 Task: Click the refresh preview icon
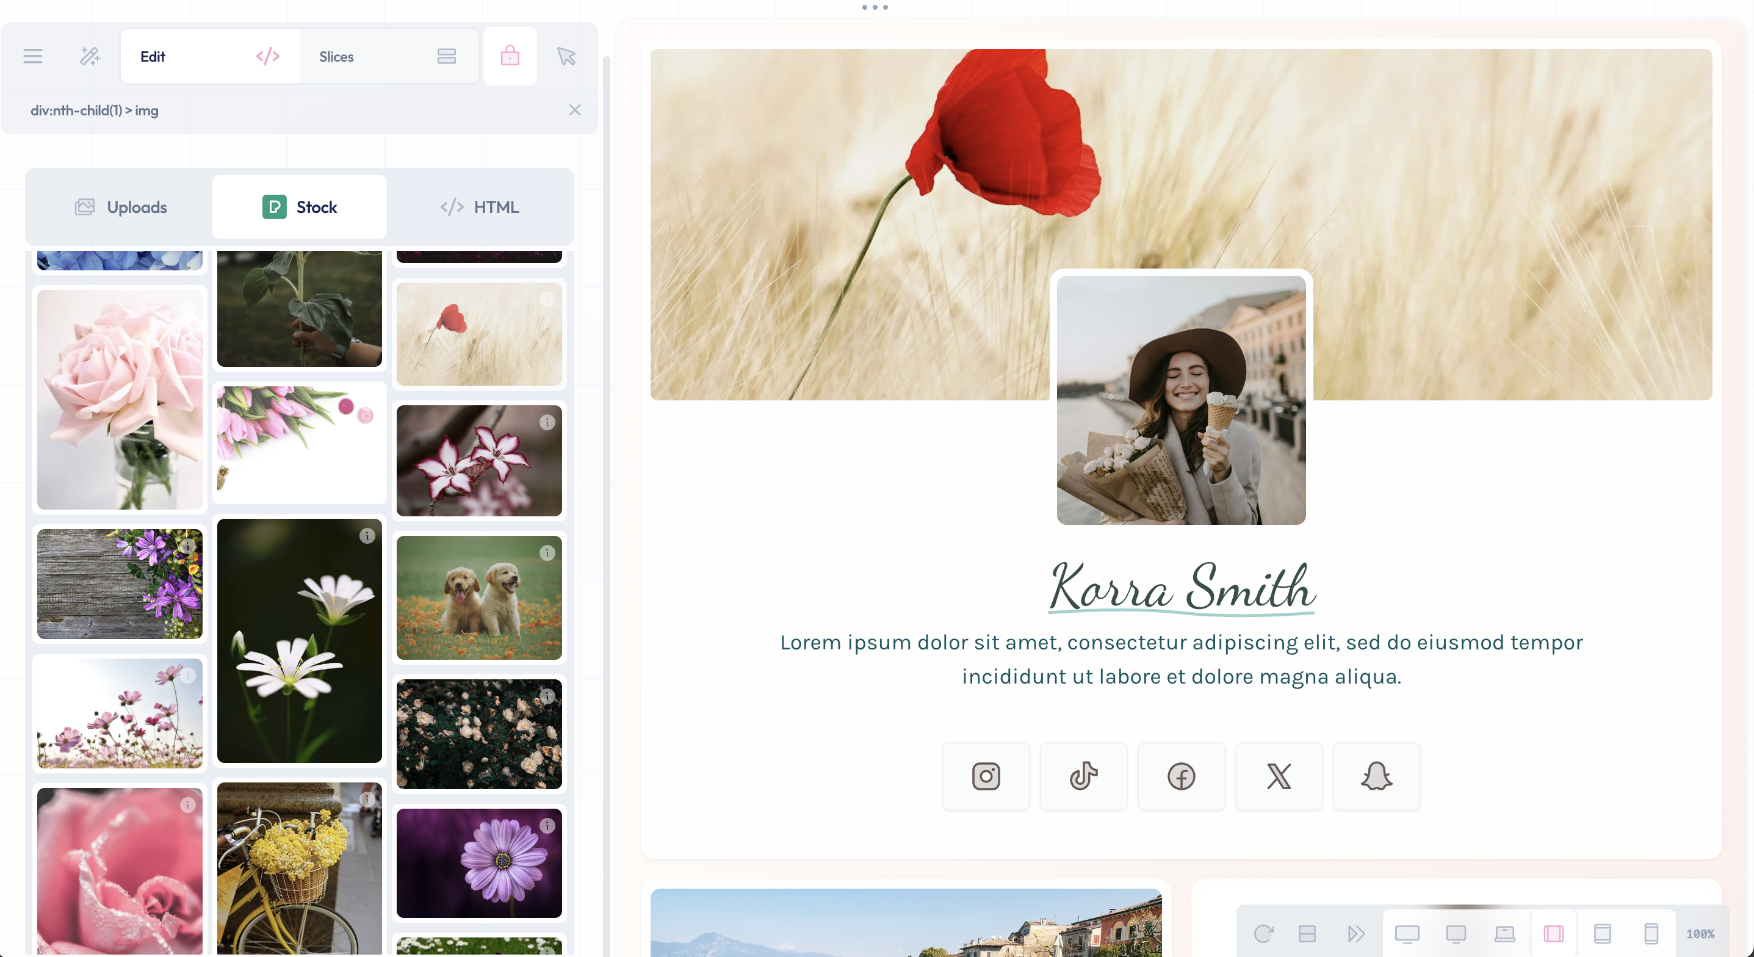(1263, 933)
